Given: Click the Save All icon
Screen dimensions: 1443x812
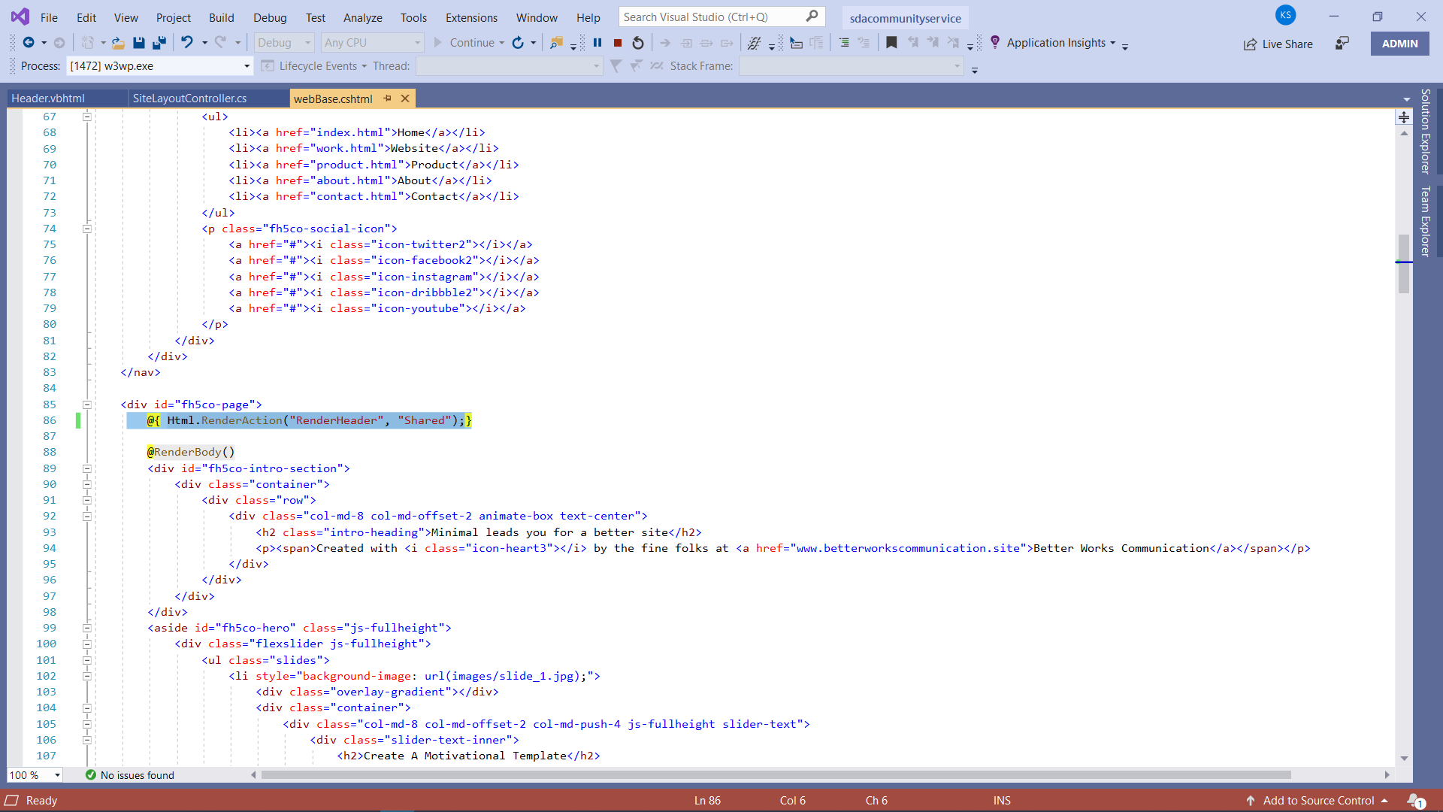Looking at the screenshot, I should 159,43.
